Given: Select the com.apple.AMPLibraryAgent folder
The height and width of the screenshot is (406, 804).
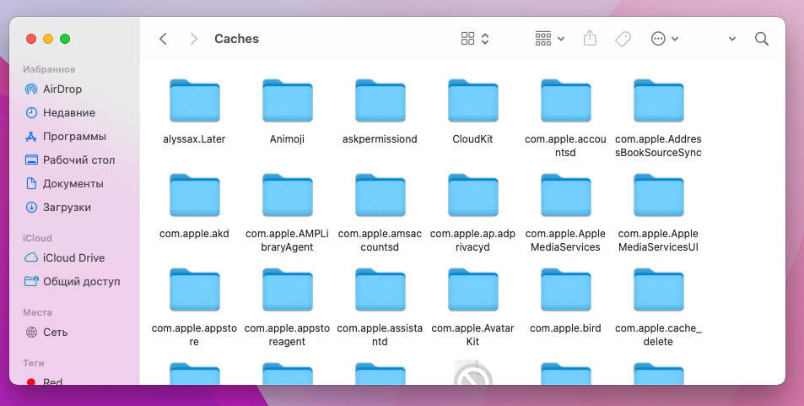Looking at the screenshot, I should pos(287,195).
